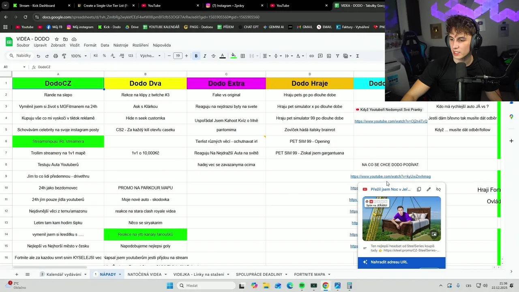Open the Přežil jsem Noc v Jeř... link title
The image size is (519, 292).
(390, 189)
